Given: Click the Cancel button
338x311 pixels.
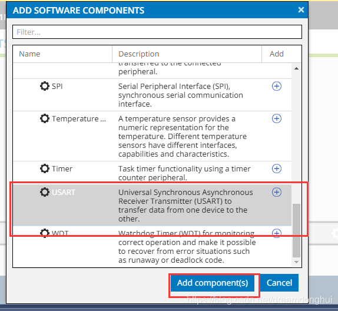Looking at the screenshot, I should (x=279, y=283).
